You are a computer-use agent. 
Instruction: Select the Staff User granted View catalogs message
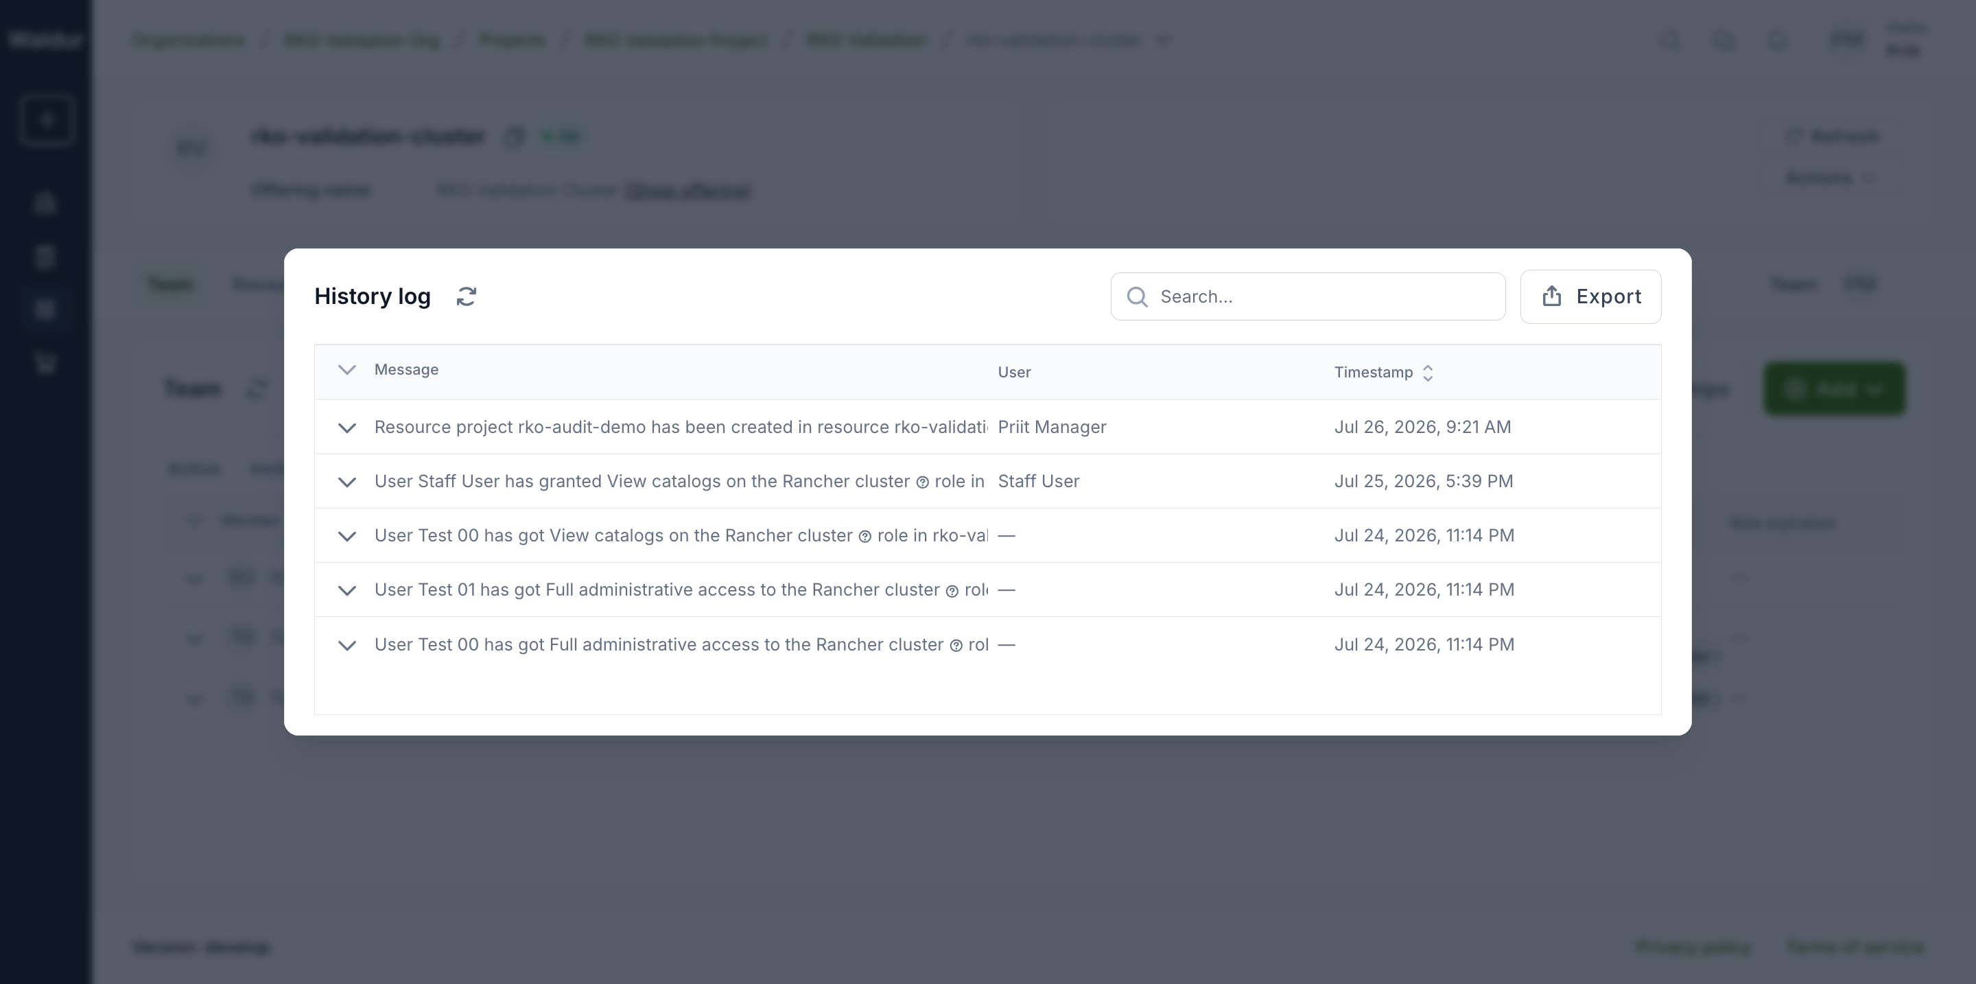(x=680, y=482)
